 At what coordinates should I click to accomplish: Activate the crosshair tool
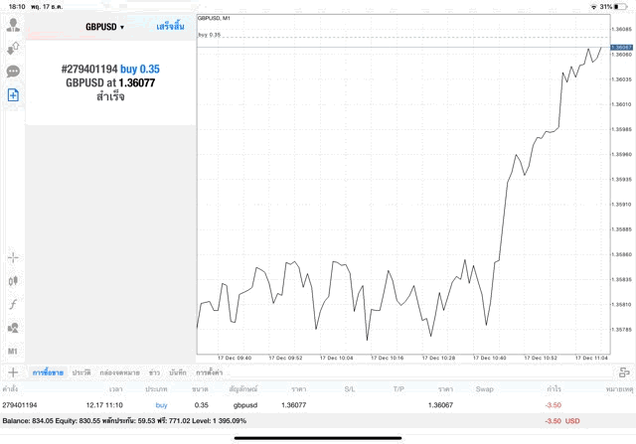13,257
